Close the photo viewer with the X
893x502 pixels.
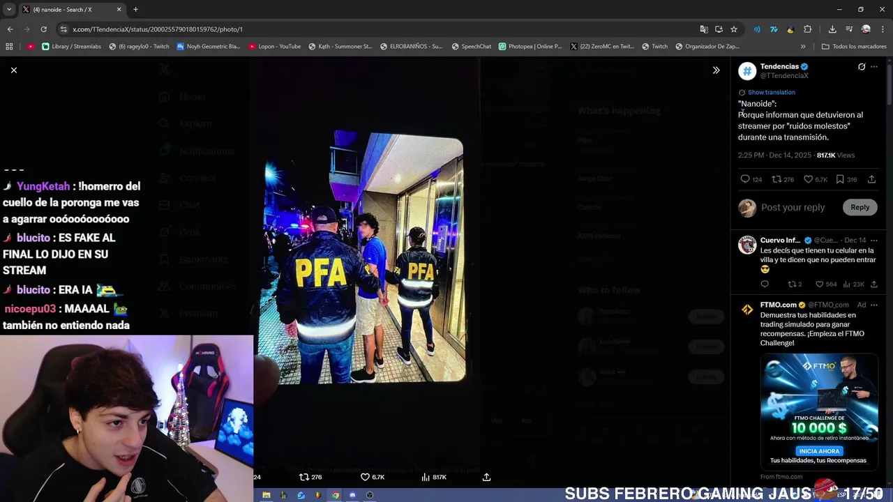pos(13,70)
